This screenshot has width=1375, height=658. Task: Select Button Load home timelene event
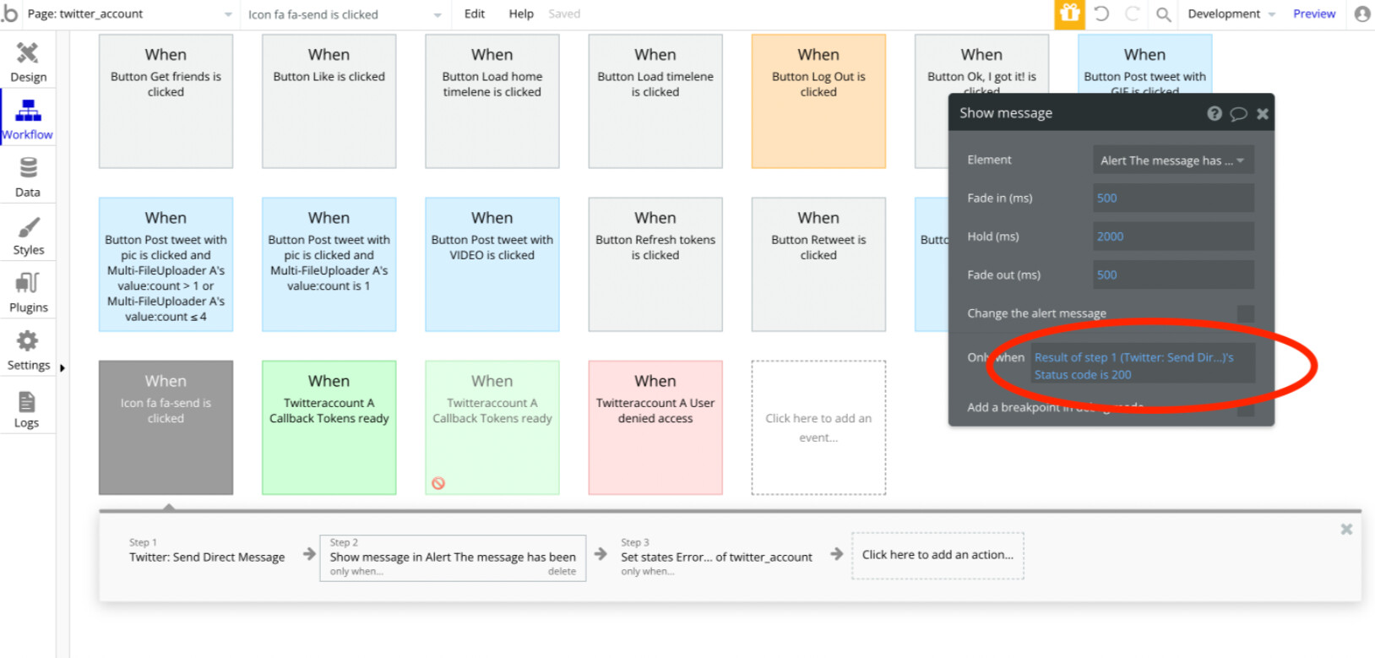492,101
